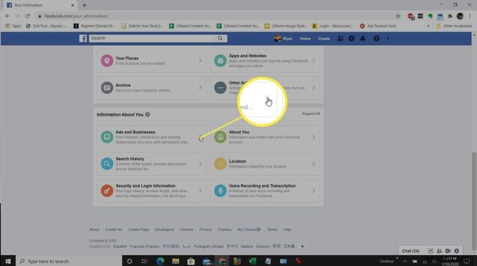Open Privacy footer link

tap(205, 229)
